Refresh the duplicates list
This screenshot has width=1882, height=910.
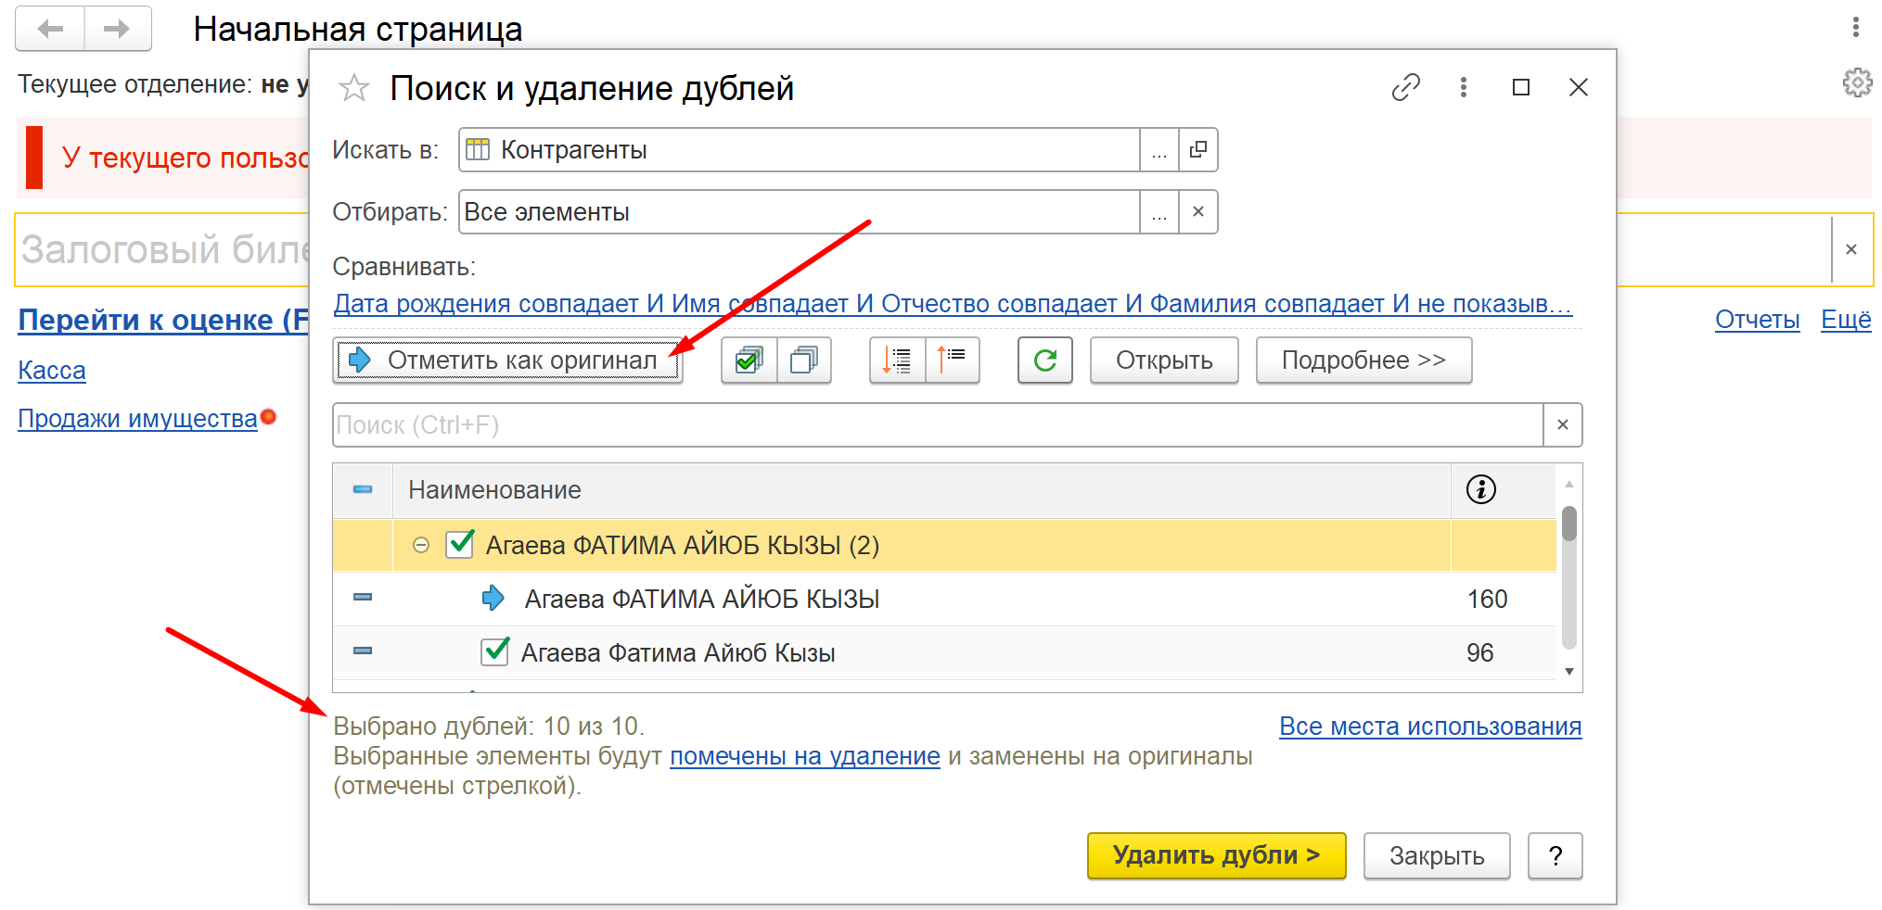click(x=1044, y=360)
